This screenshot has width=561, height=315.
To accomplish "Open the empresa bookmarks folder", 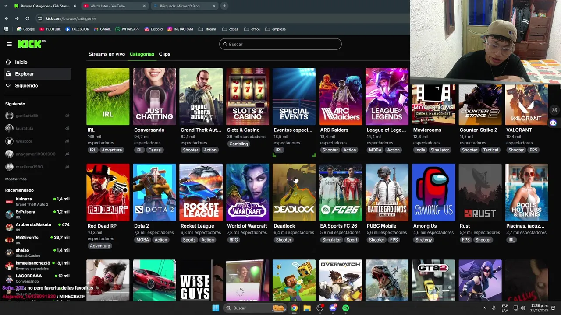I will point(275,29).
